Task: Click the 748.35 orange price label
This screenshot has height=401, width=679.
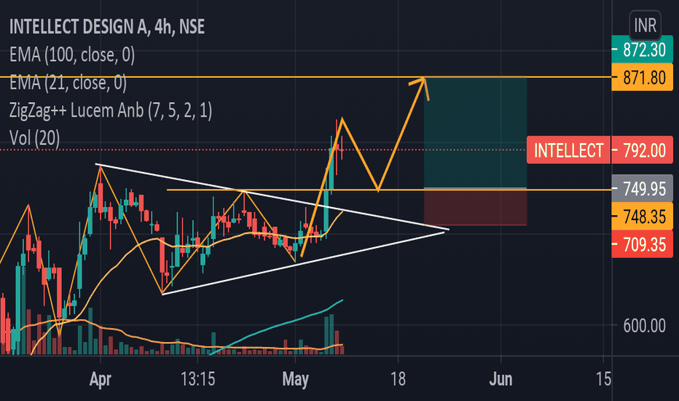Action: [x=642, y=217]
